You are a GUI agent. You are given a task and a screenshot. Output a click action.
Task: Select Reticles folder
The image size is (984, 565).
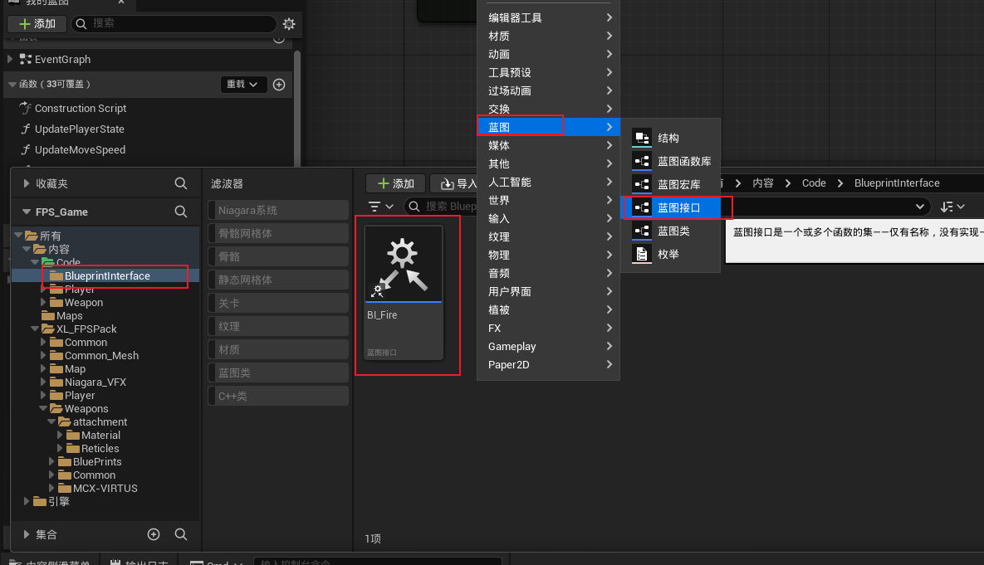coord(100,448)
